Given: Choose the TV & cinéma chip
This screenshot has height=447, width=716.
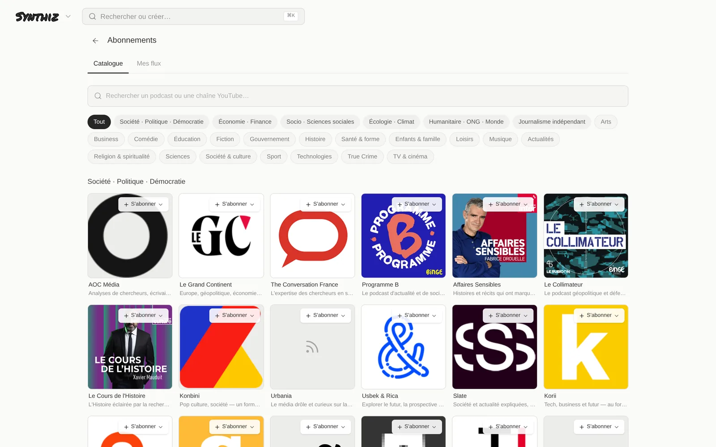Looking at the screenshot, I should click(410, 156).
